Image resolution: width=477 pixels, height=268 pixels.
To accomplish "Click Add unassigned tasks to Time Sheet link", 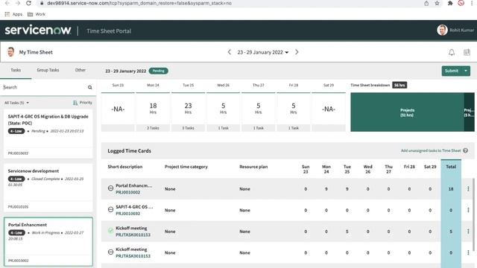I will [x=431, y=150].
